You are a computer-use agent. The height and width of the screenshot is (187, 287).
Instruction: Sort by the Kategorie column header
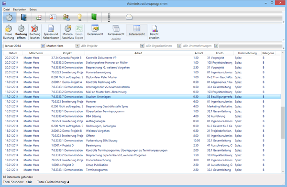click(x=268, y=53)
